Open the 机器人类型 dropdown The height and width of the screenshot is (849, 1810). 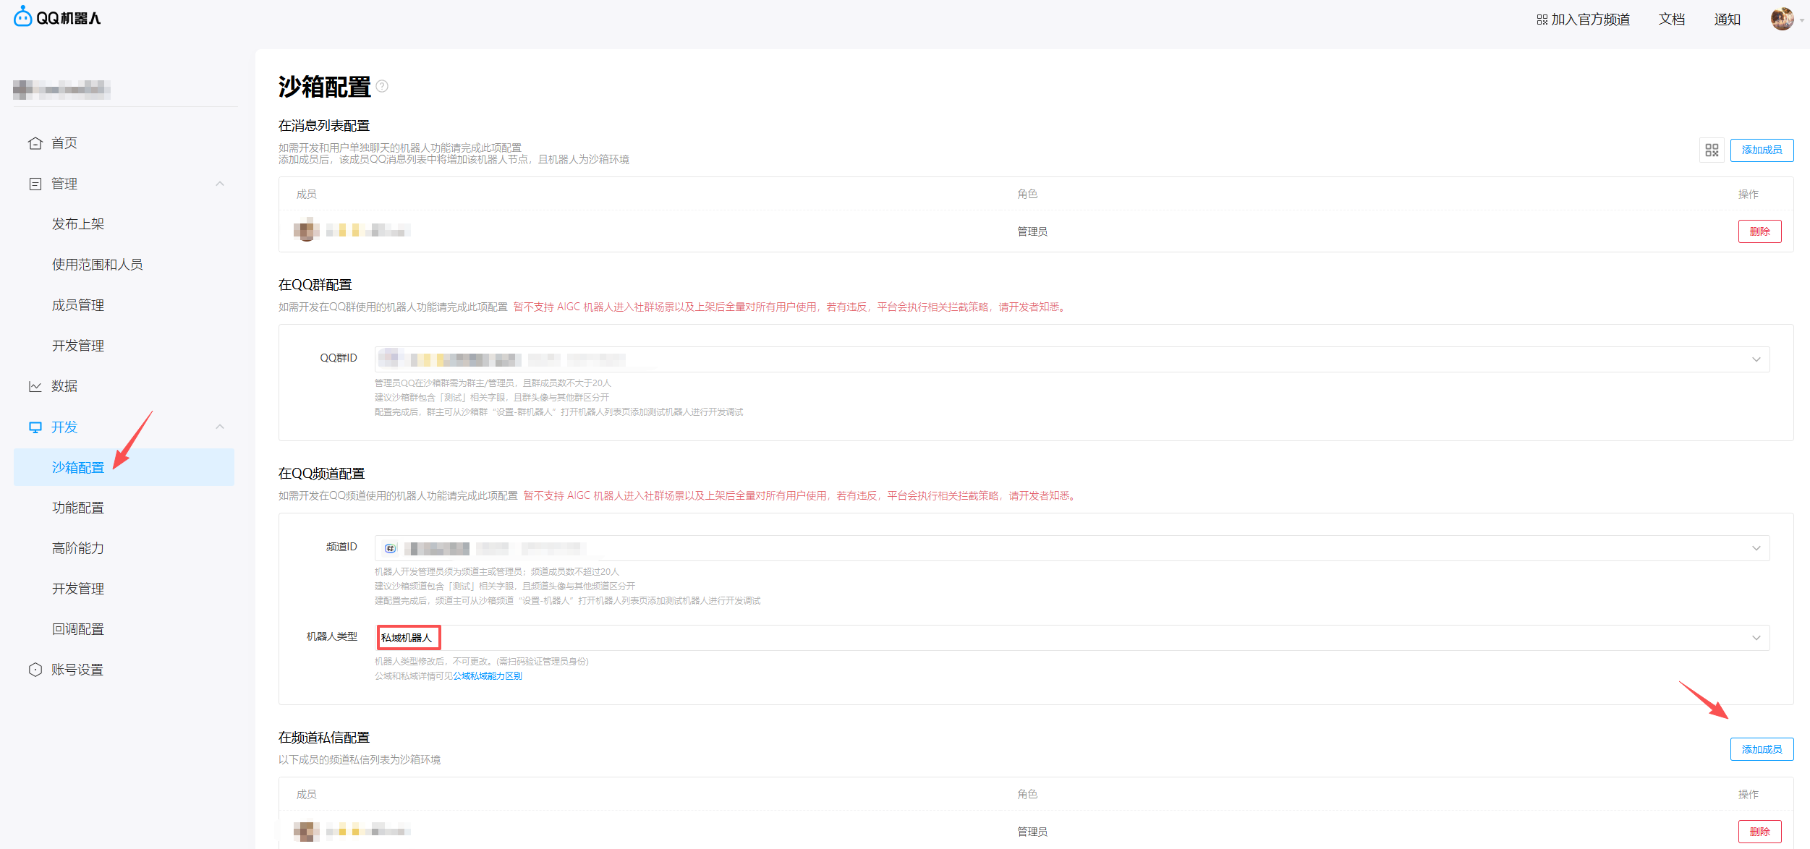tap(1756, 638)
